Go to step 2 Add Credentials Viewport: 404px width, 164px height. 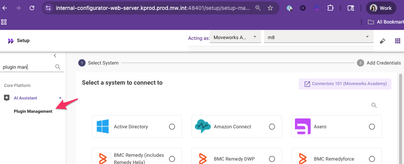379,63
